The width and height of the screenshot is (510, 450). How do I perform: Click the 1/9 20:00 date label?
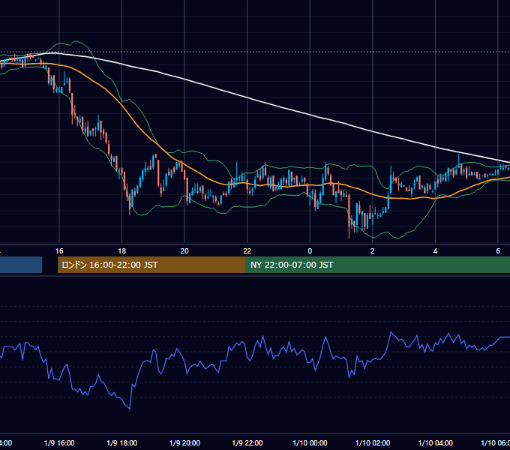(x=184, y=442)
